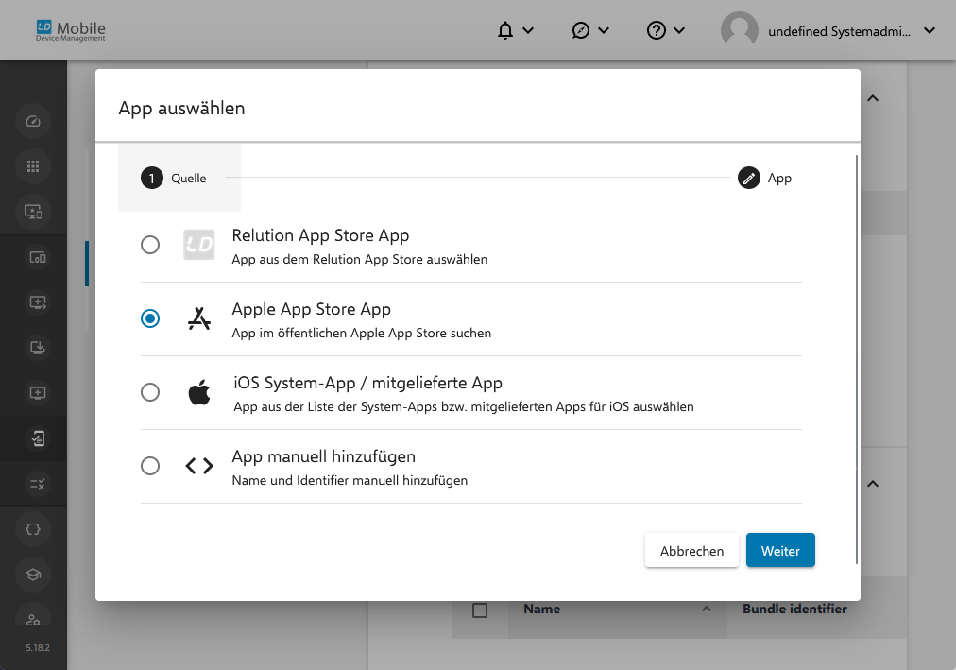Choose iOS System-App / mitgelieferte App radio
This screenshot has width=956, height=670.
pyautogui.click(x=150, y=392)
